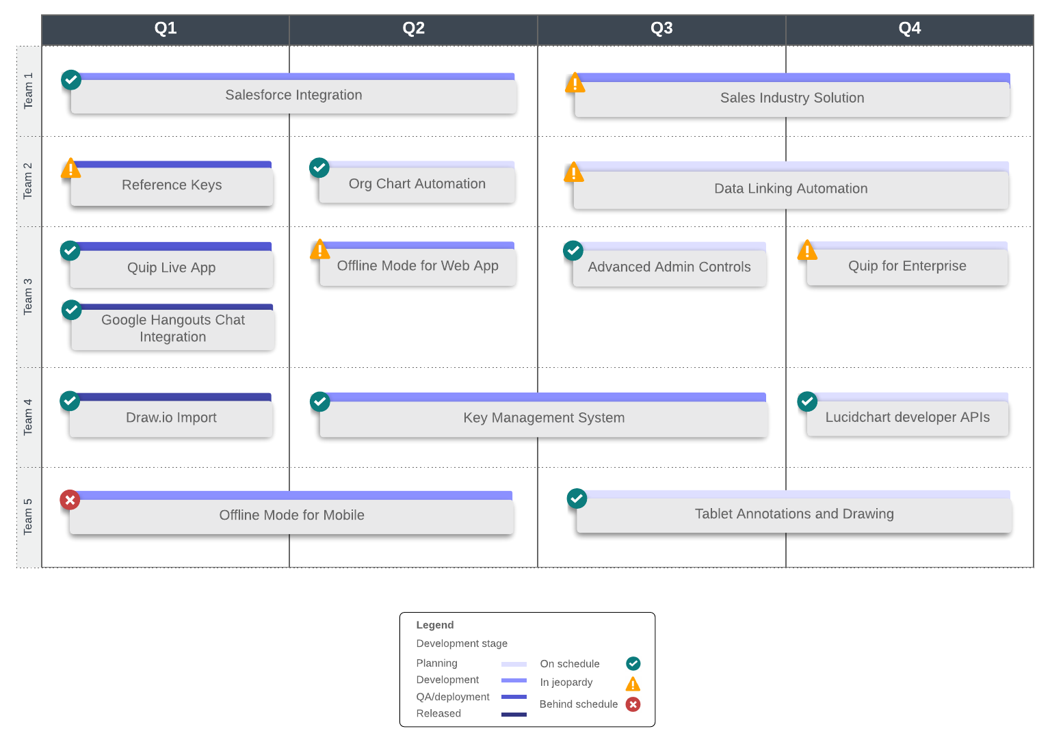The height and width of the screenshot is (744, 1050).
Task: Click the warning icon on Quip for Enterprise
Action: (807, 250)
